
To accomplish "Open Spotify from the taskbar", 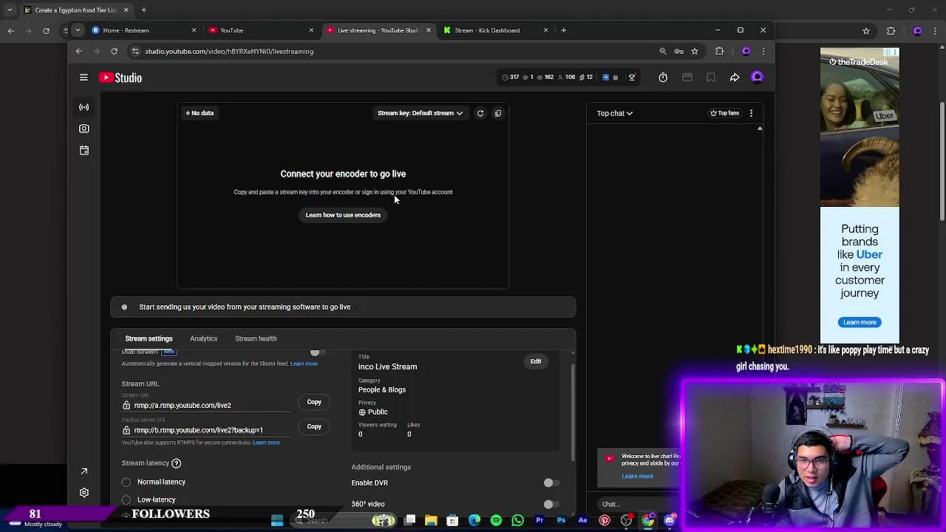I will tap(496, 521).
